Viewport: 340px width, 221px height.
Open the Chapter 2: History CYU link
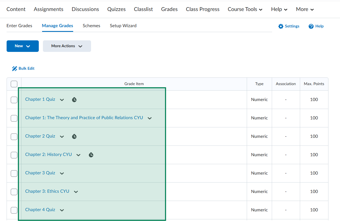click(x=48, y=155)
